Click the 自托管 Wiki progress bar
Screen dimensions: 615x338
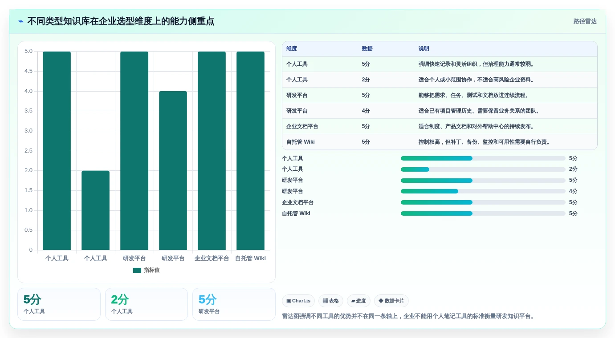click(483, 213)
